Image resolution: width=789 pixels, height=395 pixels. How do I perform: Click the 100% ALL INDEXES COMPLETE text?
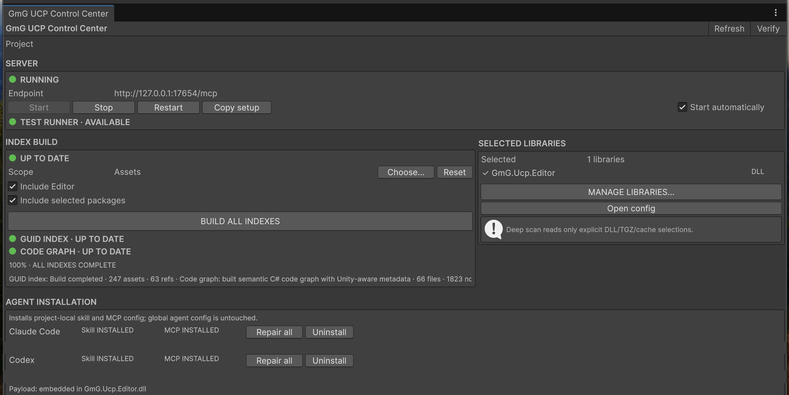coord(63,265)
